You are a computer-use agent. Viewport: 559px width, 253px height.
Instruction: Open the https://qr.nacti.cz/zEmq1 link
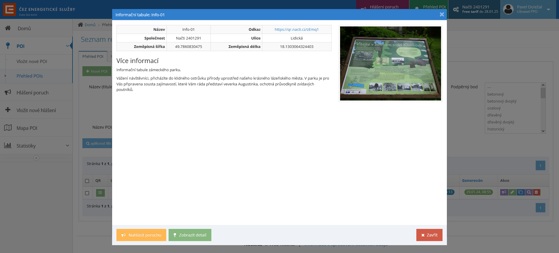pos(296,29)
